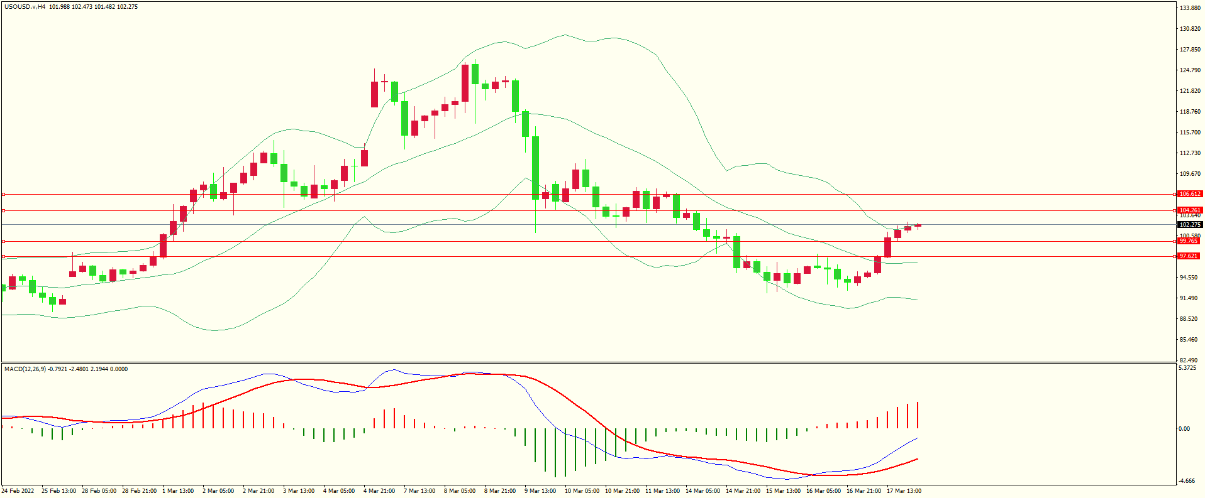Select the USOUSD.v,H4 chart title text

pyautogui.click(x=25, y=7)
